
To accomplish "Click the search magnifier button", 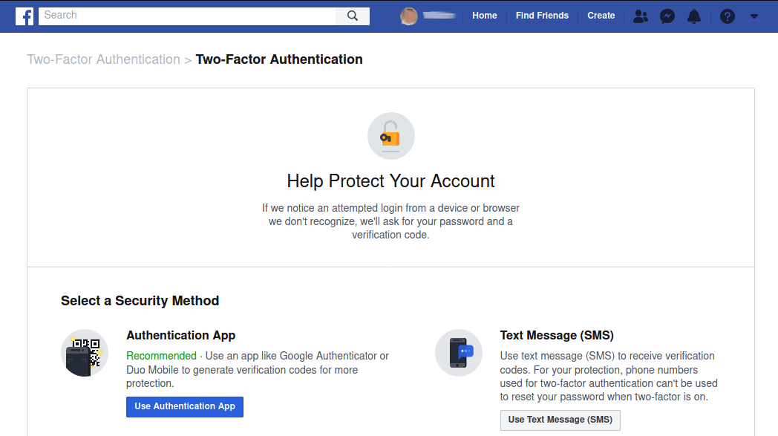I will click(x=353, y=16).
